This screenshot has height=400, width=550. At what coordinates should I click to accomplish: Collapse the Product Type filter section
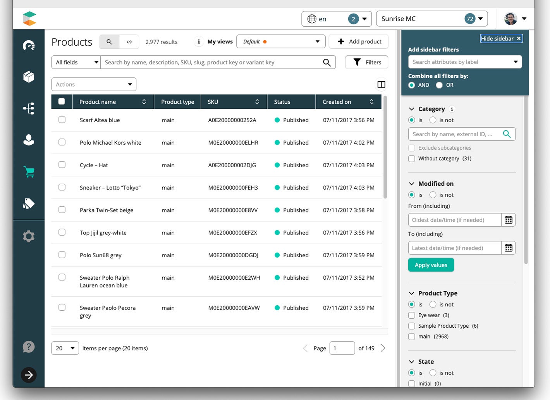tap(412, 293)
